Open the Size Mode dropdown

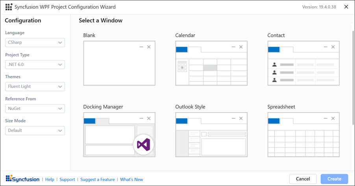click(x=35, y=131)
